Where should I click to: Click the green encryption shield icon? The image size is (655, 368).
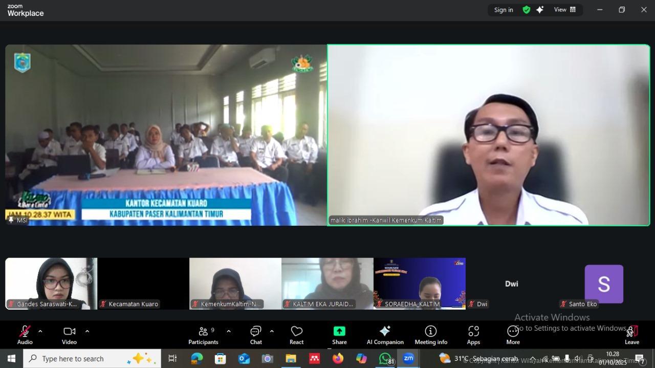point(526,10)
